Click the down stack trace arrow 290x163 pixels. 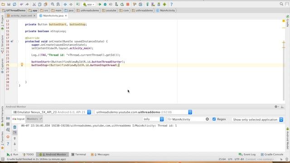tap(15, 144)
